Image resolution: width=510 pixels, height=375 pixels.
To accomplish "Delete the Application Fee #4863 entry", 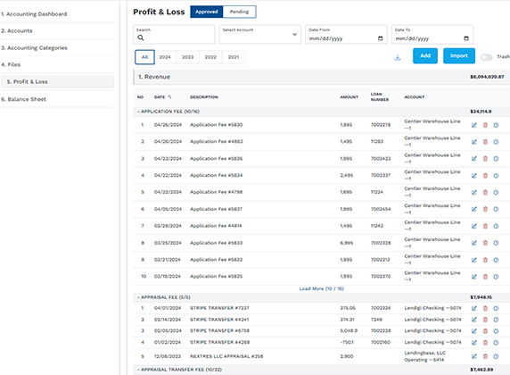I will pyautogui.click(x=485, y=142).
